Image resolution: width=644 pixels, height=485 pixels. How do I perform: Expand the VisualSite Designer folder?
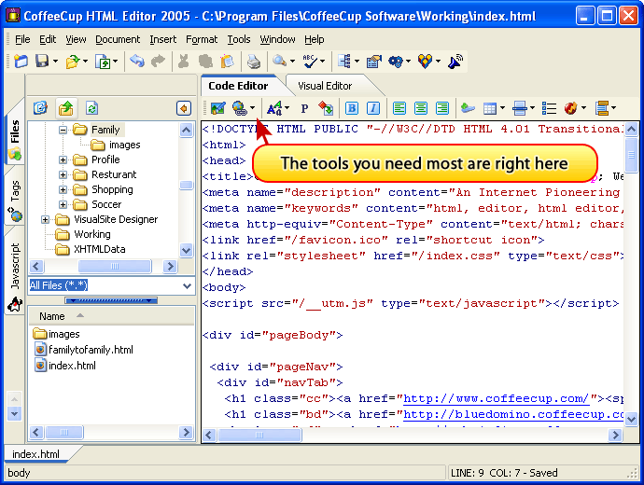[45, 220]
